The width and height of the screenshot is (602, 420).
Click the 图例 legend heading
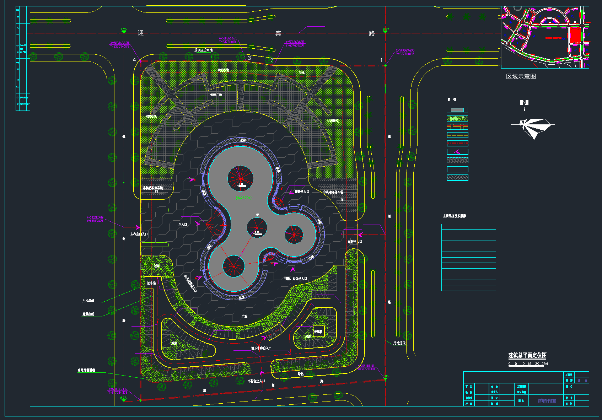point(452,99)
